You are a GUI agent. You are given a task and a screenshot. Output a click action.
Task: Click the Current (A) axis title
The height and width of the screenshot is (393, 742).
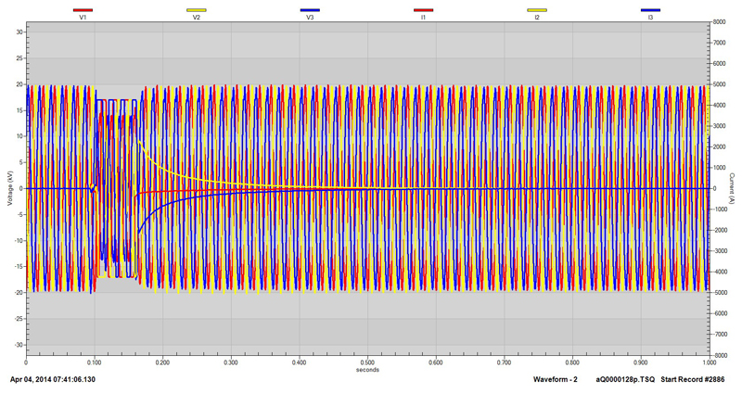coord(732,188)
